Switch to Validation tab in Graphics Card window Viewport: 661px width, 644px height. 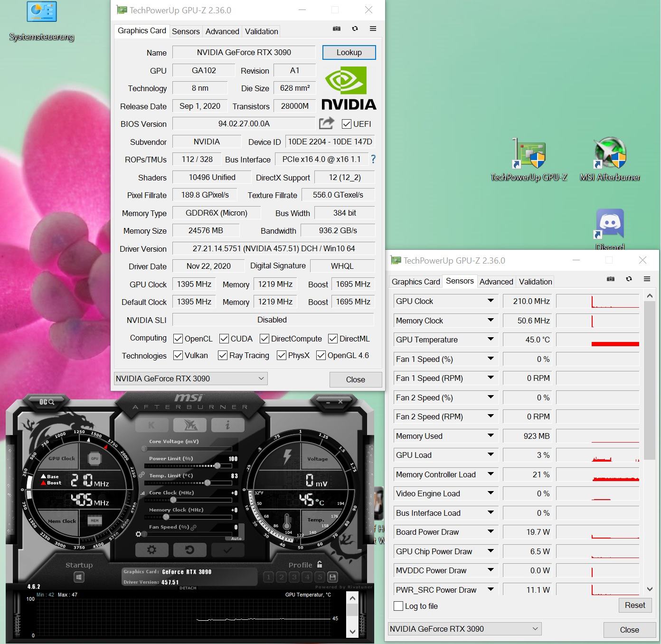click(x=262, y=31)
